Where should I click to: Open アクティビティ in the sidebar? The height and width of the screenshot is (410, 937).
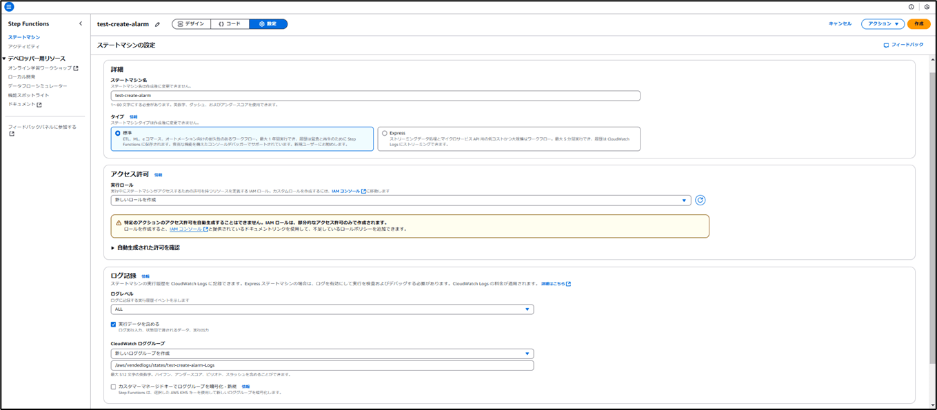pyautogui.click(x=24, y=46)
